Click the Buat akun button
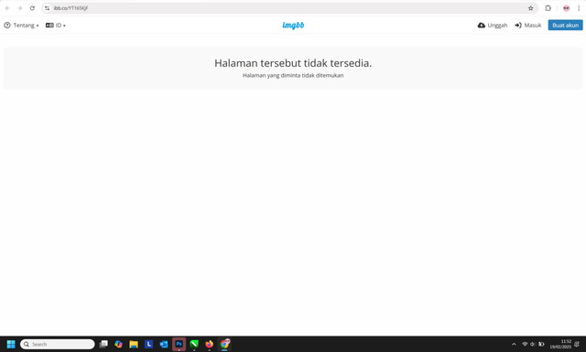586x352 pixels. (x=566, y=26)
